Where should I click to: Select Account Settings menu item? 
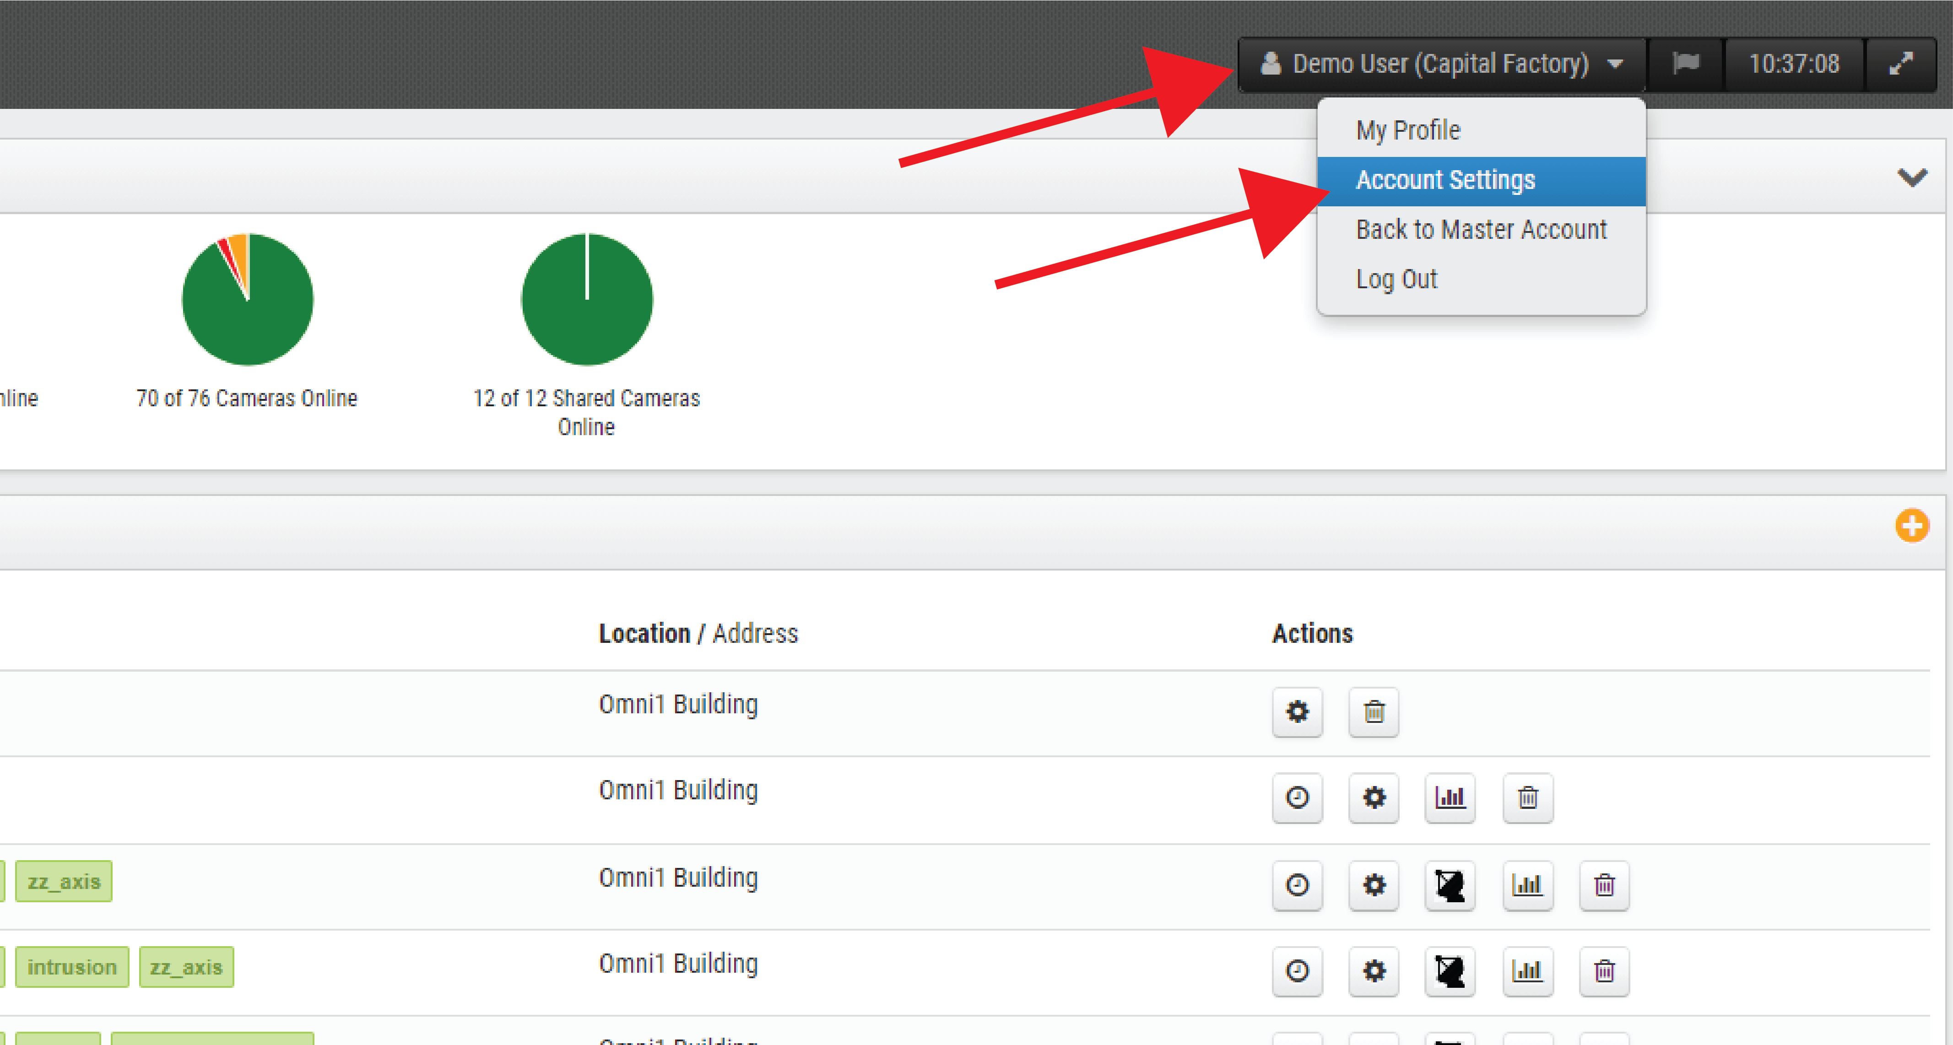click(x=1445, y=180)
